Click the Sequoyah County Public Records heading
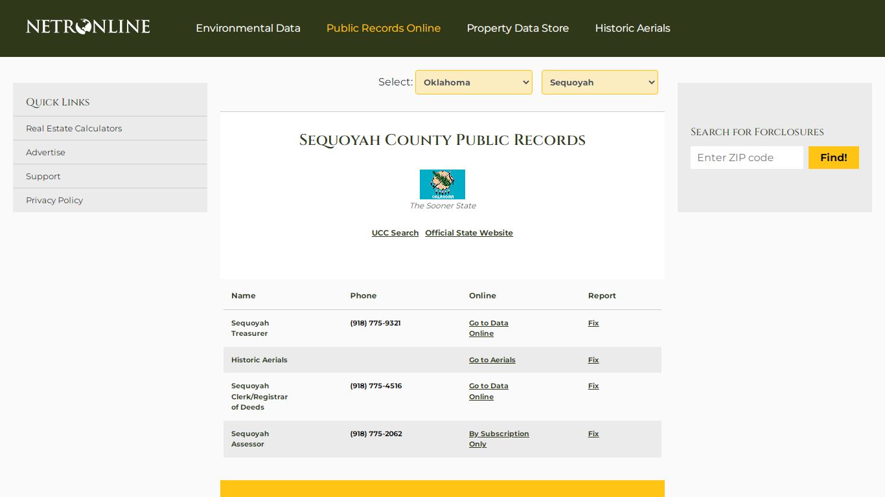 coord(442,140)
